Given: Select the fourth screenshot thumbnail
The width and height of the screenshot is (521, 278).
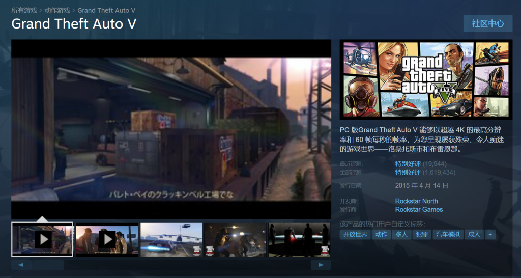Looking at the screenshot, I should click(235, 239).
